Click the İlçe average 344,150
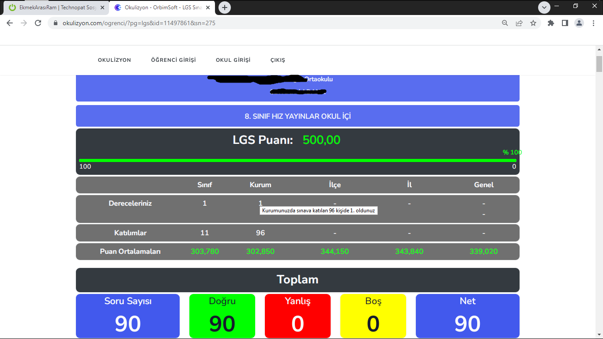Screen dimensions: 603x339 (x=335, y=252)
